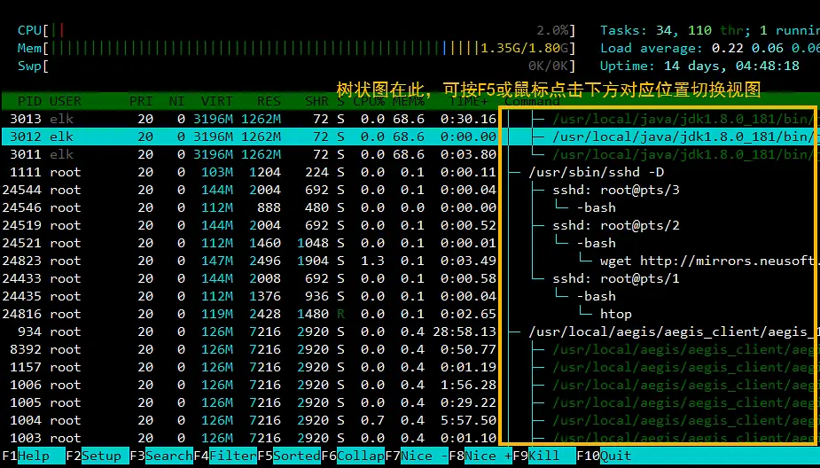Select the sshd: root@pts/3 tree node

(x=615, y=190)
